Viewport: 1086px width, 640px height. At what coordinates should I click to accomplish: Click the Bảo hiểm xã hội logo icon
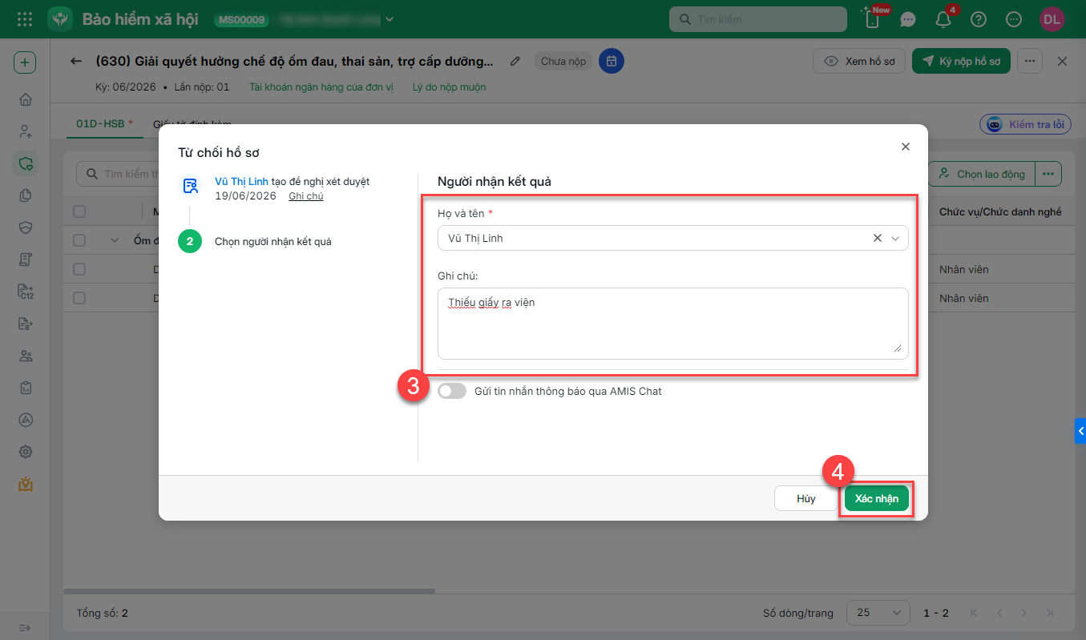[60, 19]
